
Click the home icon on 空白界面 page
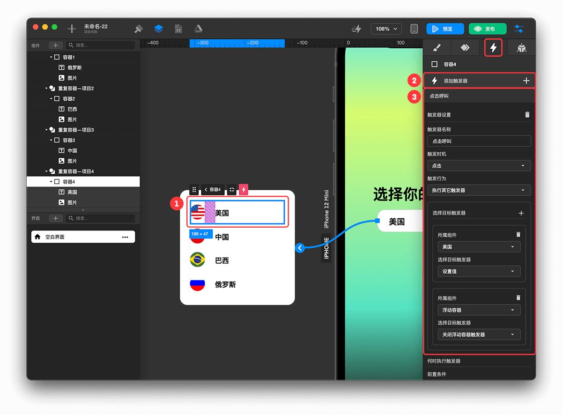tap(37, 237)
